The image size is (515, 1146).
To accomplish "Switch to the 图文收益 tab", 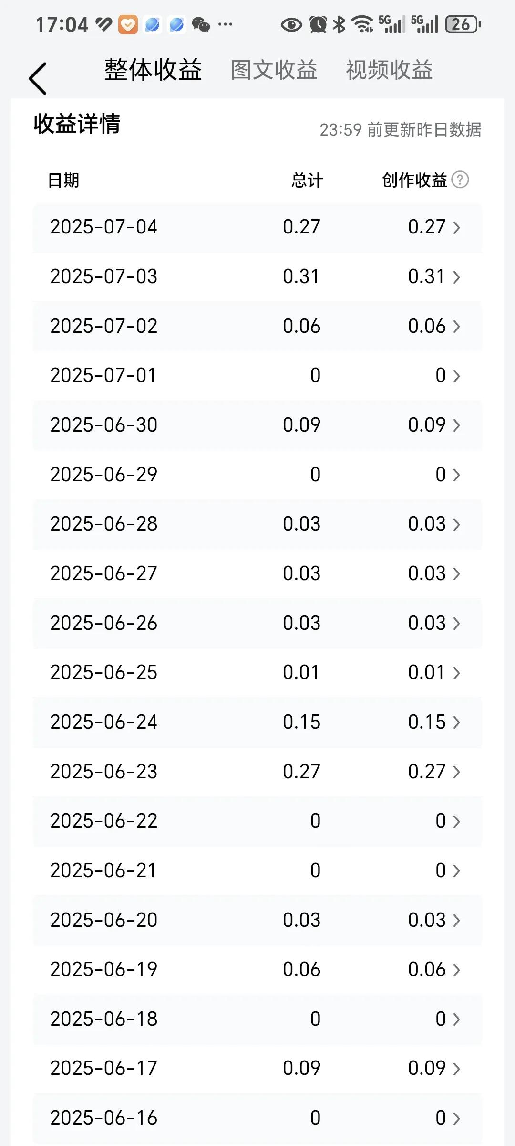I will click(274, 70).
